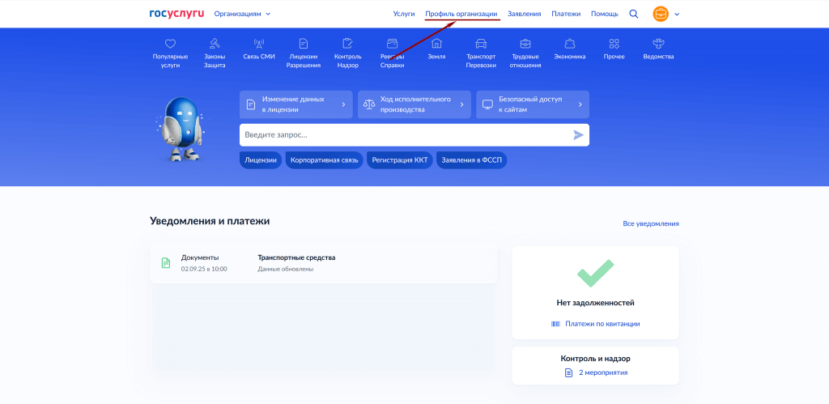Viewport: 829px width, 404px height.
Task: Open the Платежи по квитанции link
Action: click(602, 324)
